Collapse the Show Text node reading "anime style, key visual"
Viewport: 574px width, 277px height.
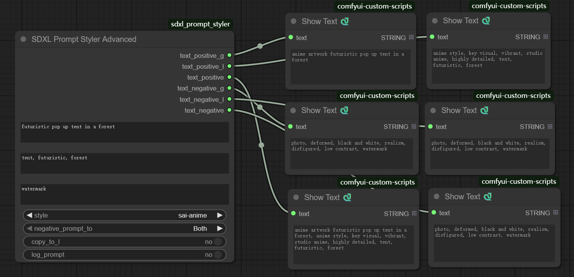pyautogui.click(x=435, y=21)
